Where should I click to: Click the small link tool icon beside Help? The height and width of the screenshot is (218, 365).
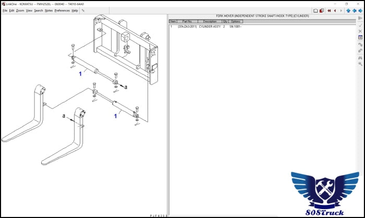point(83,10)
